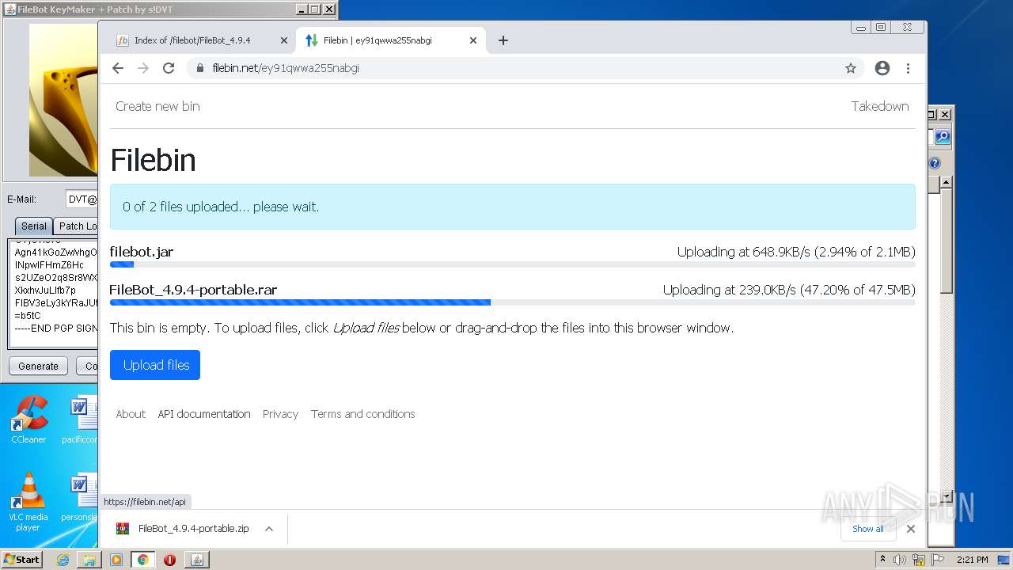Open a new browser tab
This screenshot has width=1013, height=570.
pos(503,40)
